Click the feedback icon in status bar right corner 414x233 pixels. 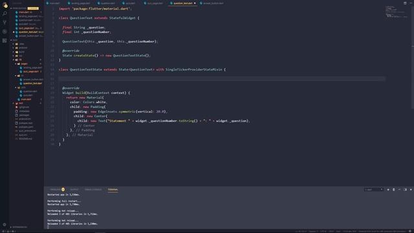click(x=411, y=232)
